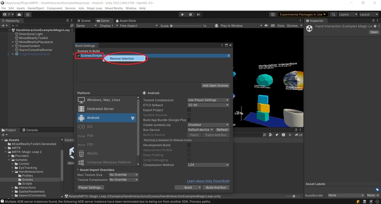Open the account dropdown in the toolbar
Image resolution: width=381 pixels, height=204 pixels.
click(x=9, y=15)
